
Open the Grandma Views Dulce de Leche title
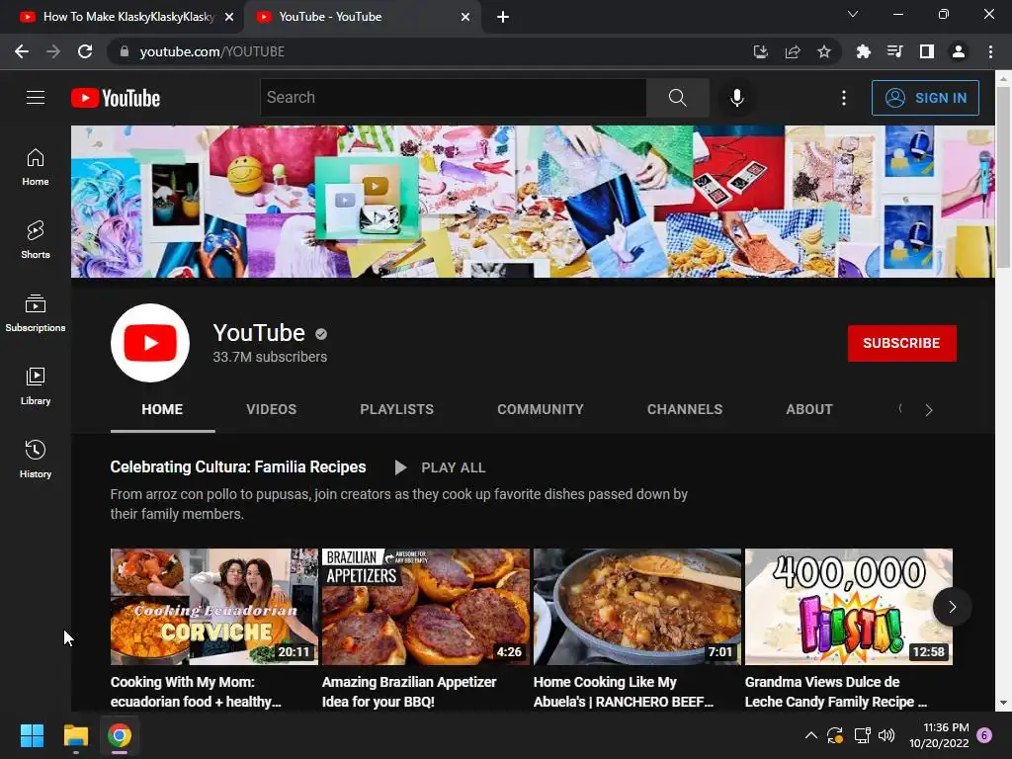(x=836, y=692)
